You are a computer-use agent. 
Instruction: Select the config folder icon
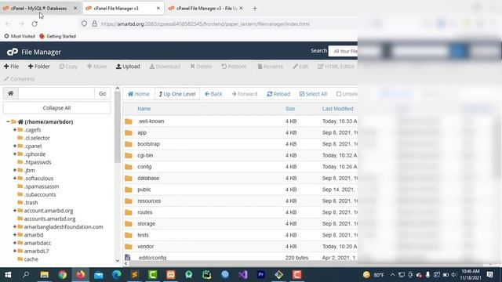point(129,167)
